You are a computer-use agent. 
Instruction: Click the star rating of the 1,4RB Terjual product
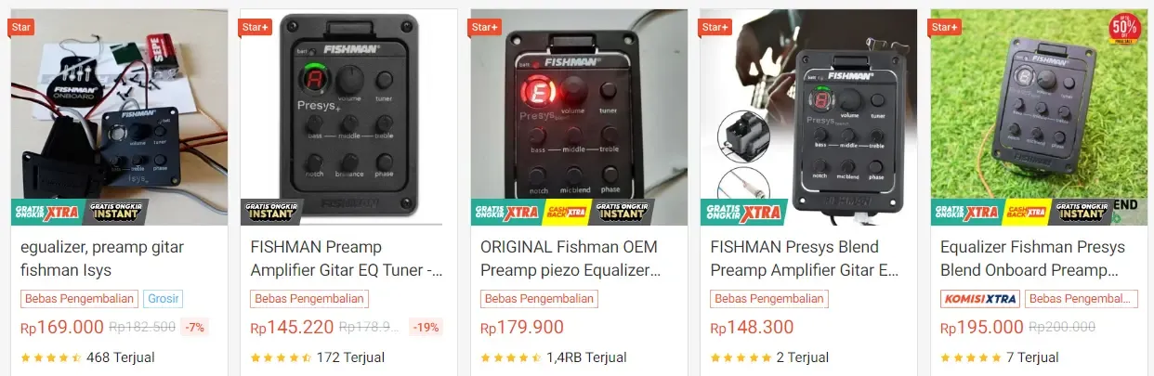click(510, 357)
